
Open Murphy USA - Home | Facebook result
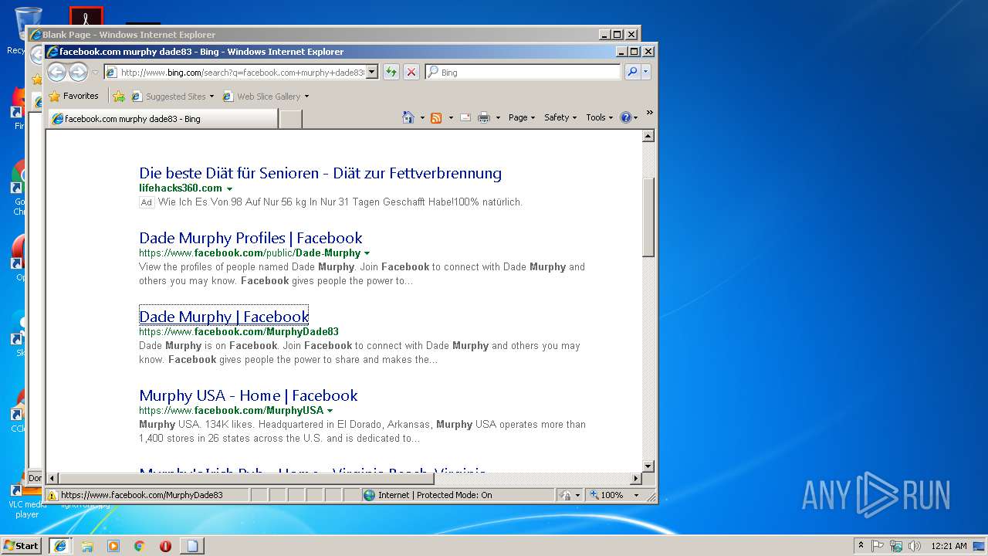(249, 395)
